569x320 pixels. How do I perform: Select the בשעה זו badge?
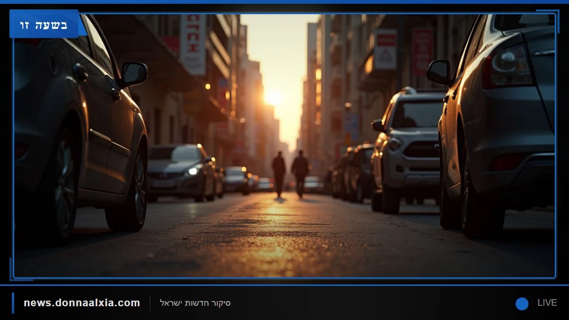tap(44, 24)
